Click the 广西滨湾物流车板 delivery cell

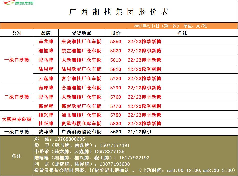(81, 132)
